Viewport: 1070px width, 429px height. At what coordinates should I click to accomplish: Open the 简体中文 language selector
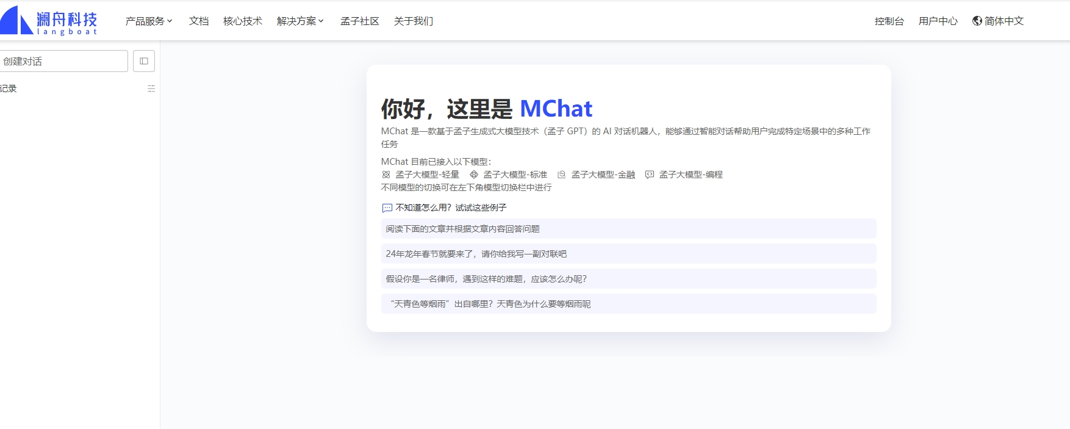click(x=998, y=21)
